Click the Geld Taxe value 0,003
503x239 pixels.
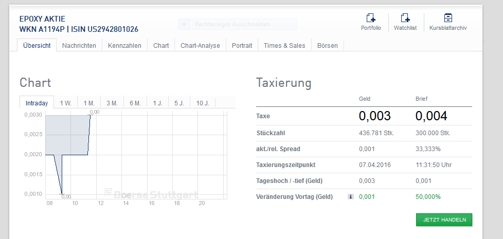click(375, 116)
